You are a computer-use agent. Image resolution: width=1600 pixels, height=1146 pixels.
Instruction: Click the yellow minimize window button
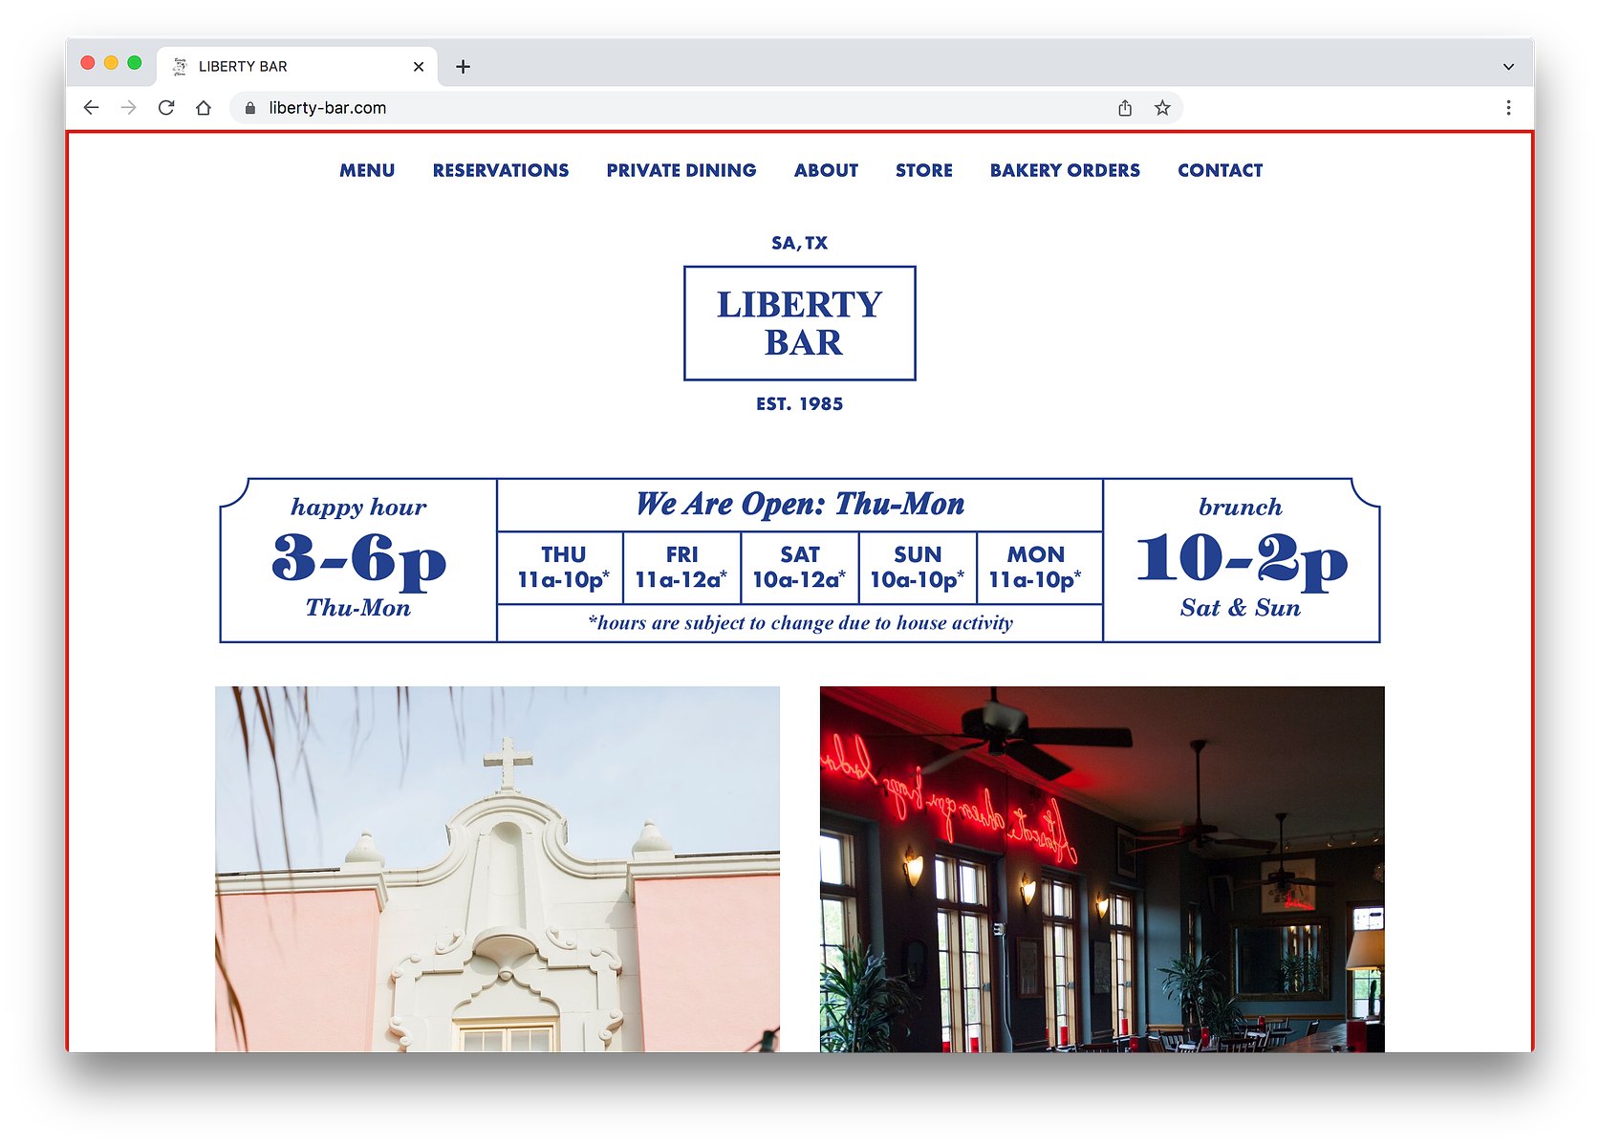click(x=111, y=63)
